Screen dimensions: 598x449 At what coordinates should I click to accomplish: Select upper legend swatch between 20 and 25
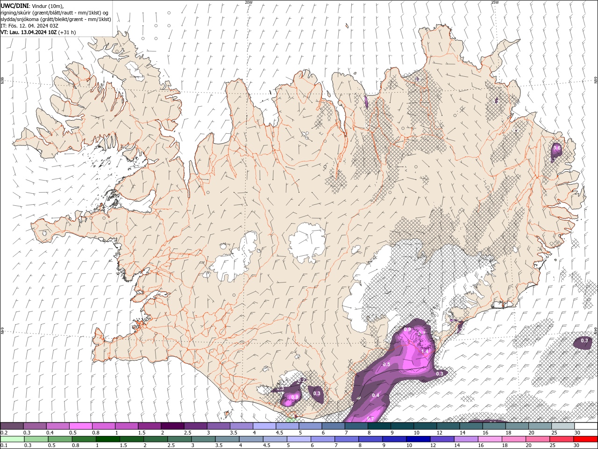[x=540, y=426]
